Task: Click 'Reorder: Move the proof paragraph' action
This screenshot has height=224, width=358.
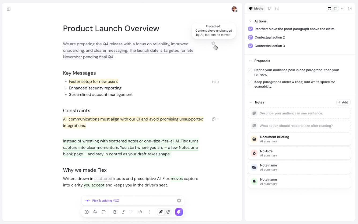Action: click(295, 29)
